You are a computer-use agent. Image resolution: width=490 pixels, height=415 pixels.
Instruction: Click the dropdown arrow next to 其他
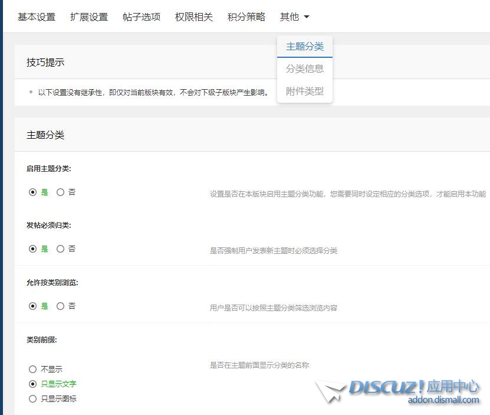pyautogui.click(x=307, y=18)
